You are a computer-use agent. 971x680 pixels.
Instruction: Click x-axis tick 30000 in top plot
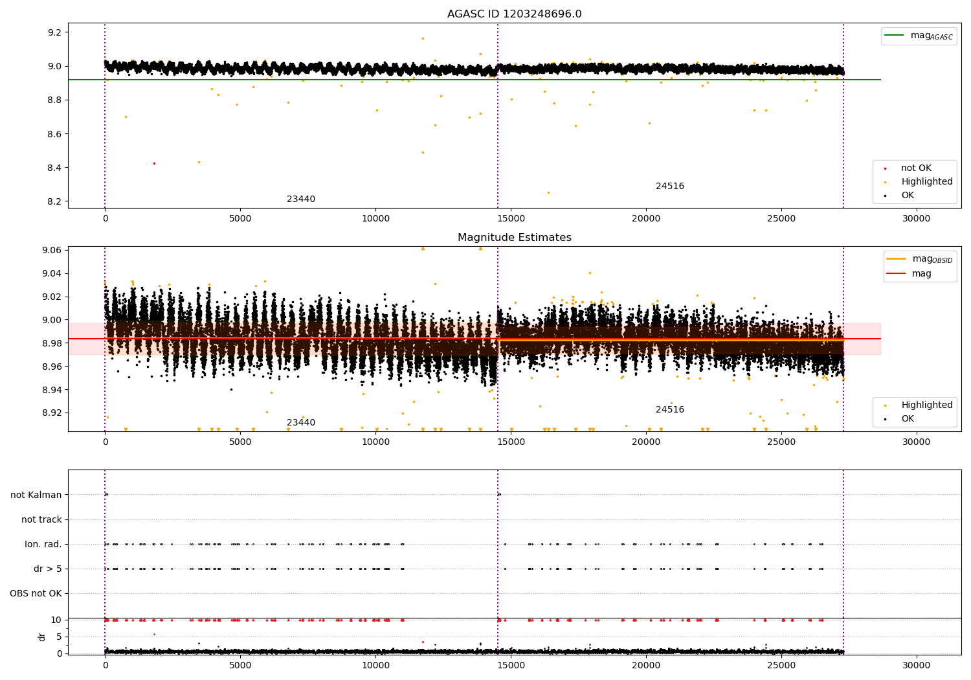tap(917, 218)
